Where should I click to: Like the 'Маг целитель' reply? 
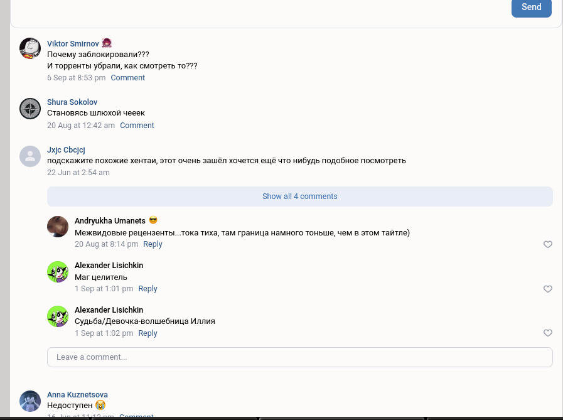pos(547,289)
